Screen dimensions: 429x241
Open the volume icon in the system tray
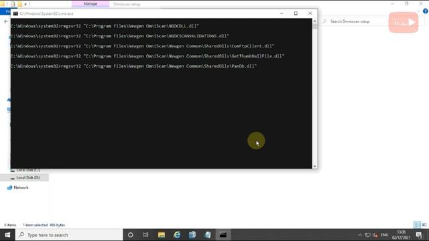coord(375,235)
